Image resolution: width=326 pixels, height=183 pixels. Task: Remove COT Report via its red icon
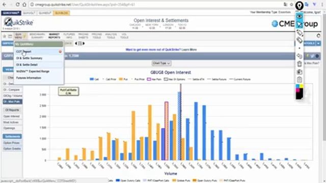[x=60, y=51]
